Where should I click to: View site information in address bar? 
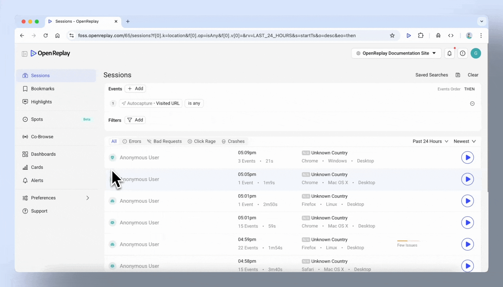(72, 36)
